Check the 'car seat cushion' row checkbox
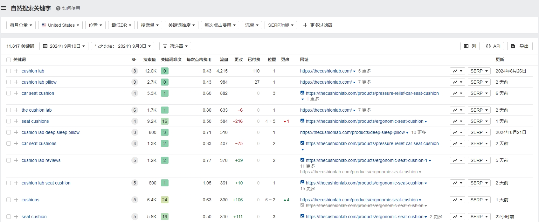Image resolution: width=539 pixels, height=222 pixels. (9, 93)
